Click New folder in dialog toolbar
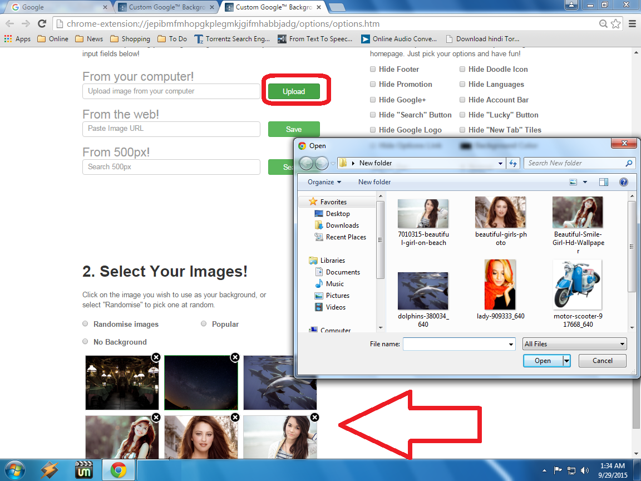The image size is (641, 481). coord(374,182)
